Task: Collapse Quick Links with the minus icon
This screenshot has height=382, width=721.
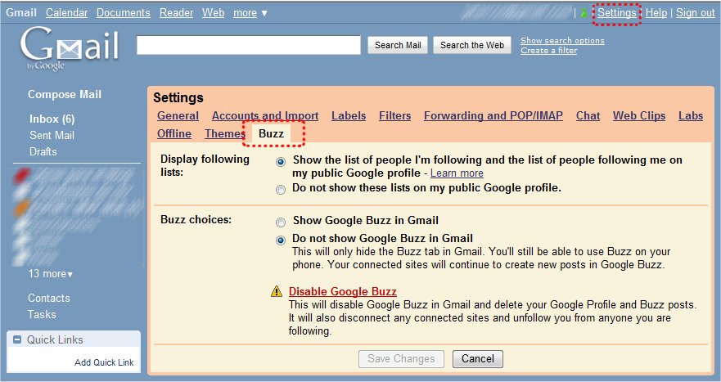Action: (17, 339)
